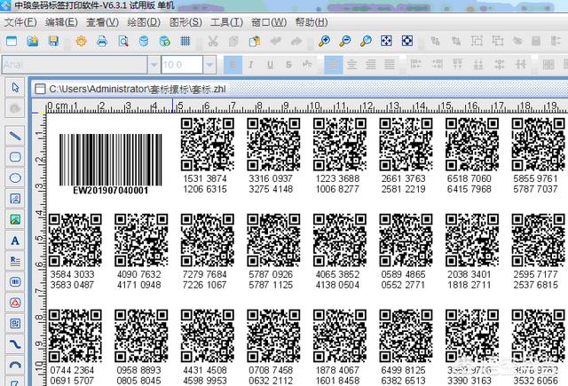Select the line drawing tool
The width and height of the screenshot is (568, 386).
coord(15,136)
